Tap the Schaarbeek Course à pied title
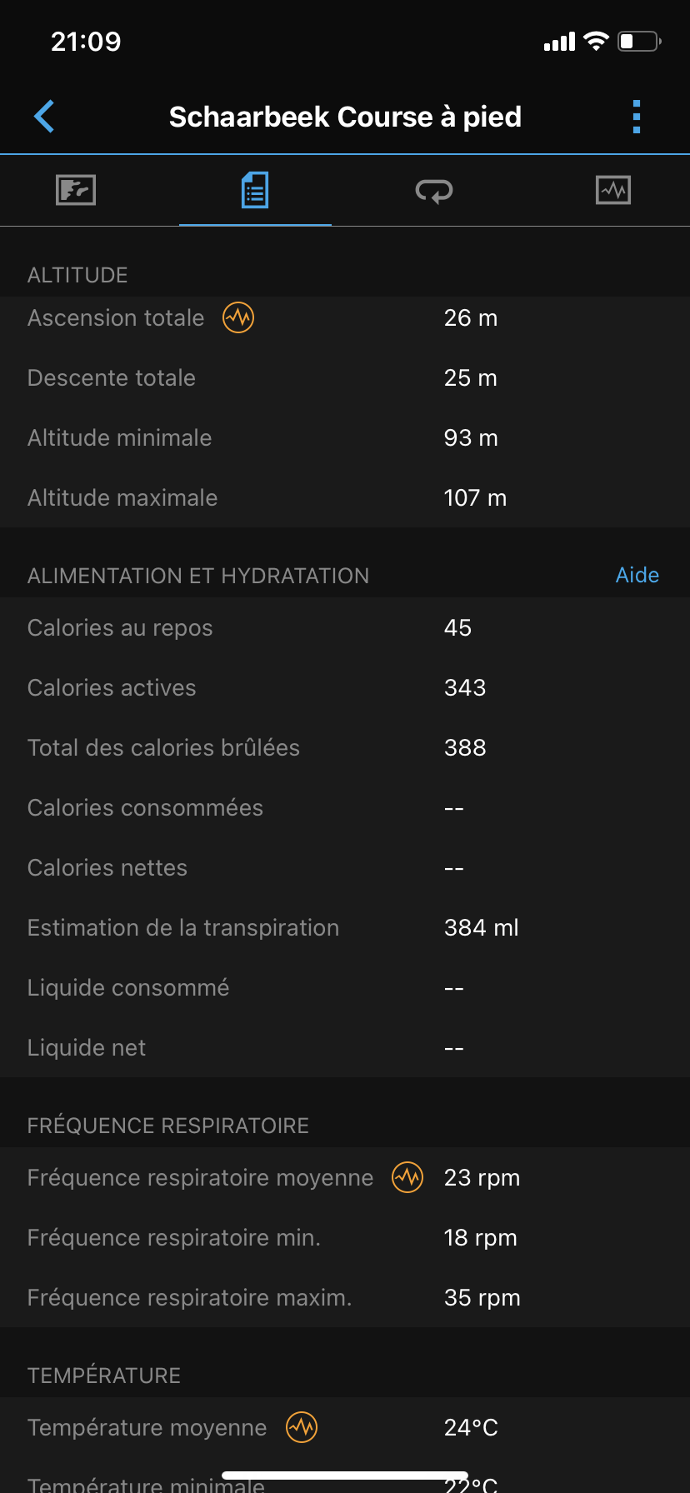The width and height of the screenshot is (690, 1493). pyautogui.click(x=345, y=117)
